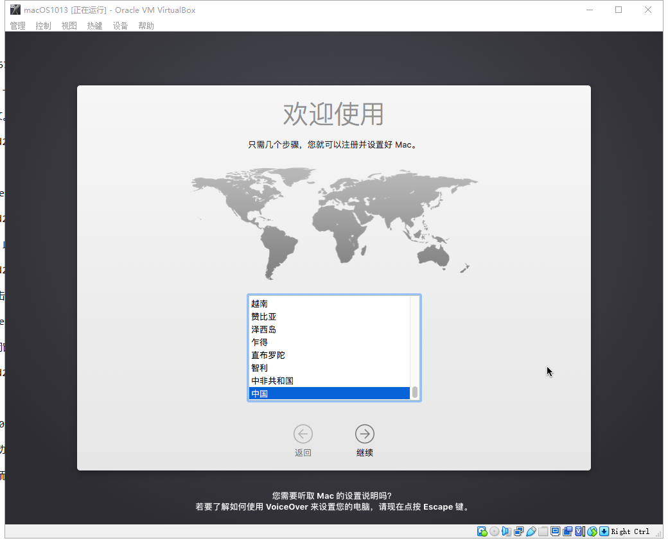Open the 帮助 menu
Screen dimensions: 668x543
coord(146,26)
